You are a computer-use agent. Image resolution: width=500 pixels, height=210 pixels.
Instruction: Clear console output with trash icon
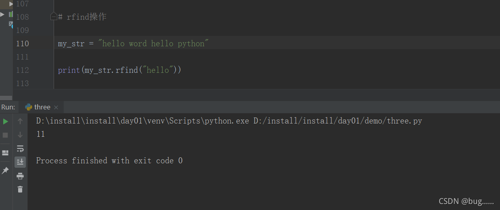(20, 189)
